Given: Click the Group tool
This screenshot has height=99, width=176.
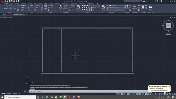Looking at the screenshot, I should [127, 7].
